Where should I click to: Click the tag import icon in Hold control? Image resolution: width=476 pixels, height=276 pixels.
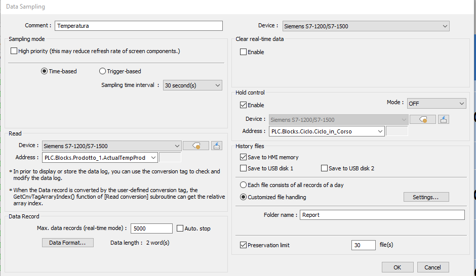pos(443,119)
